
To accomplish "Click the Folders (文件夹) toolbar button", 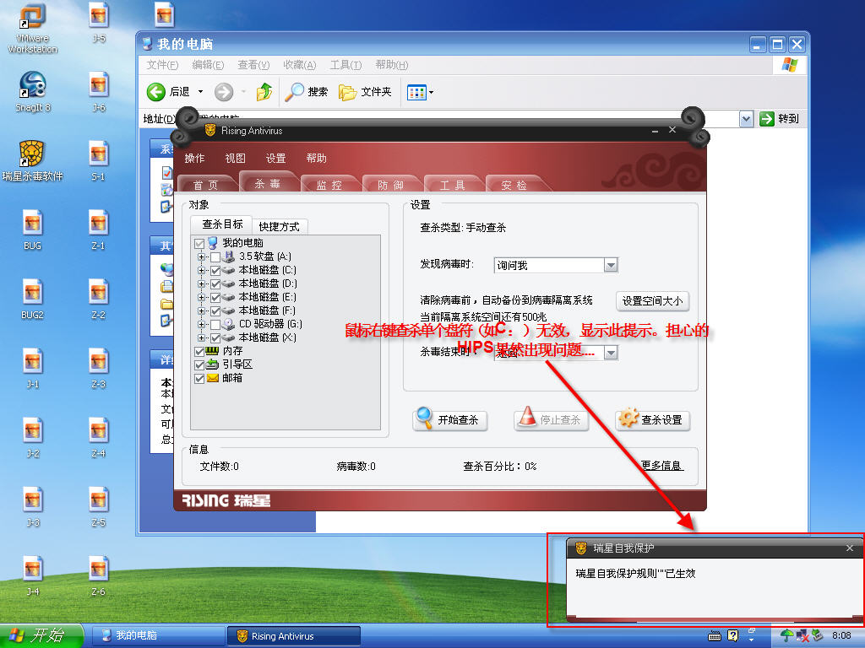I will pyautogui.click(x=365, y=92).
